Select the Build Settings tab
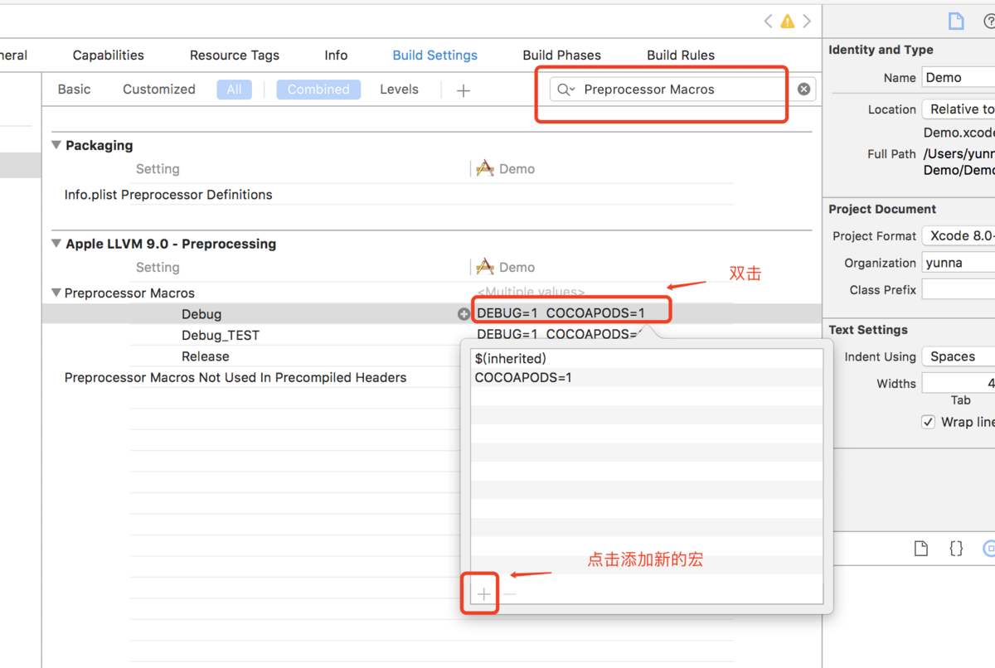The image size is (995, 668). (435, 56)
